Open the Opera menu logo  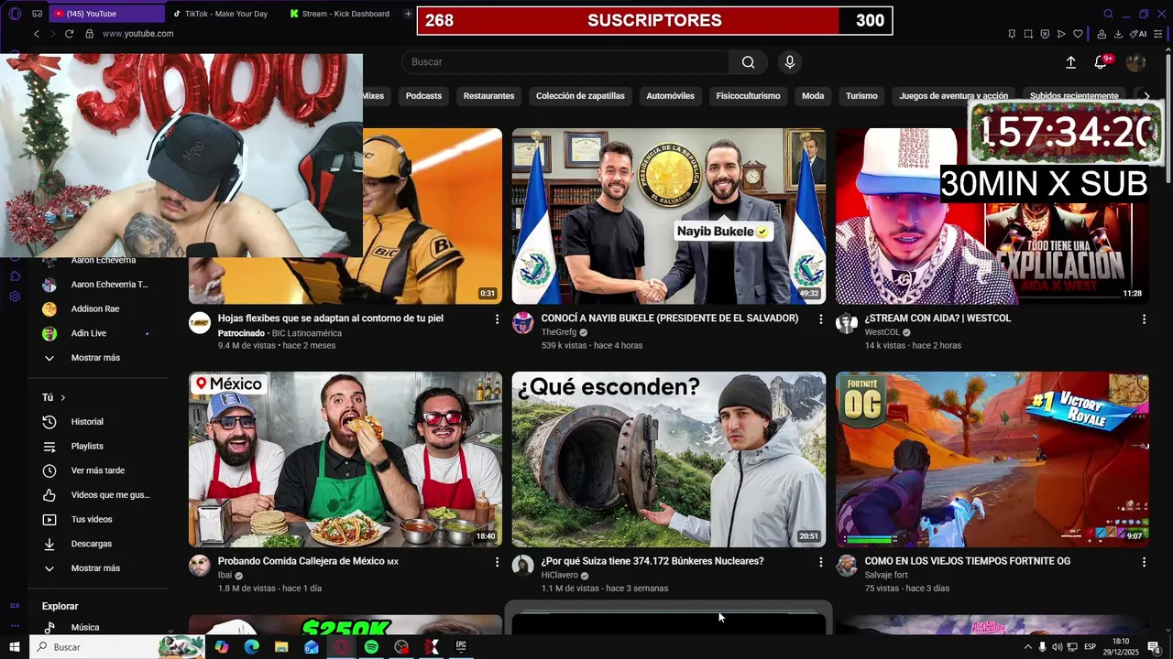coord(15,14)
